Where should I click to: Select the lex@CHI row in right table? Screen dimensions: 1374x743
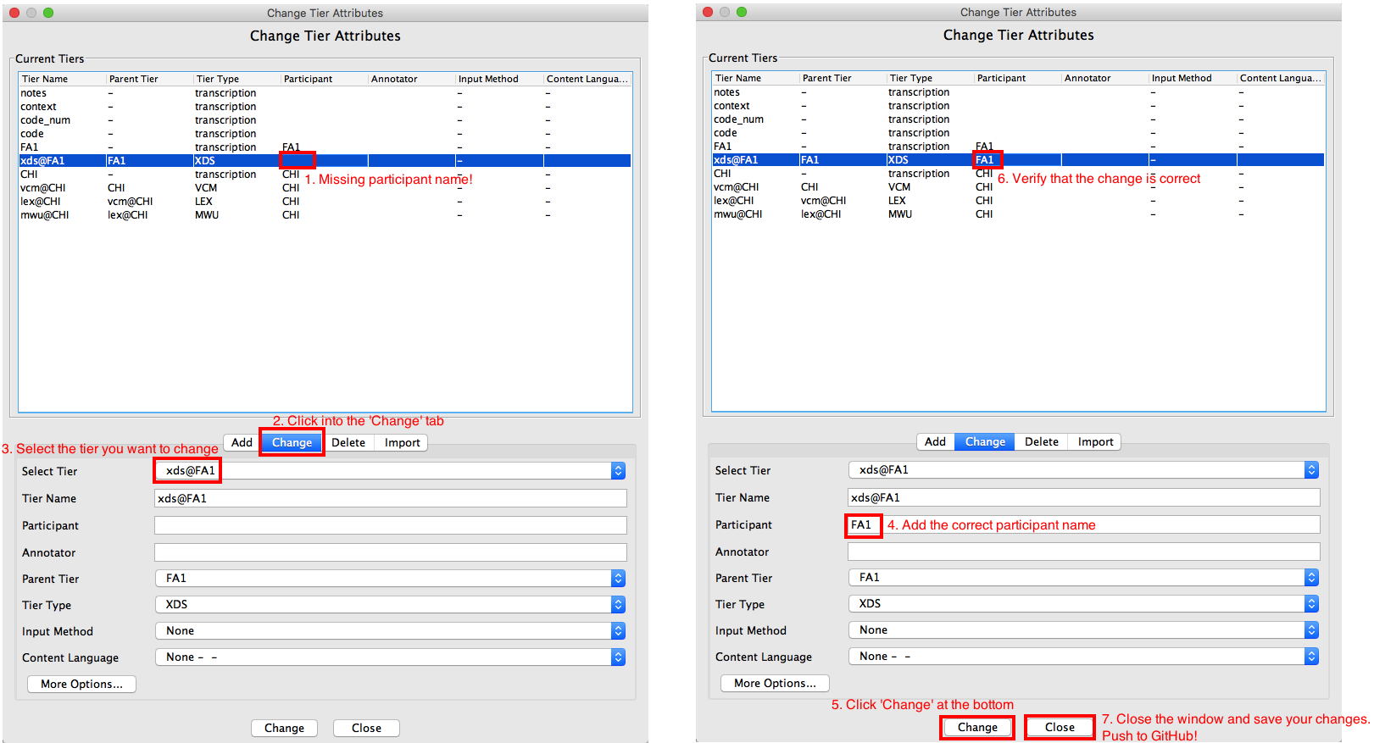click(1019, 201)
